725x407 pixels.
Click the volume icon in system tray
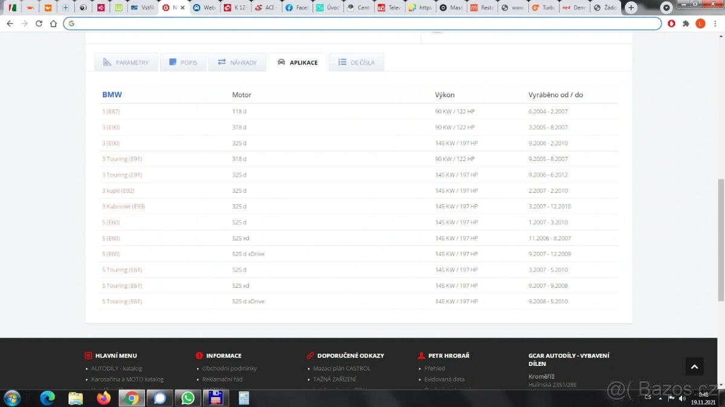(x=682, y=398)
